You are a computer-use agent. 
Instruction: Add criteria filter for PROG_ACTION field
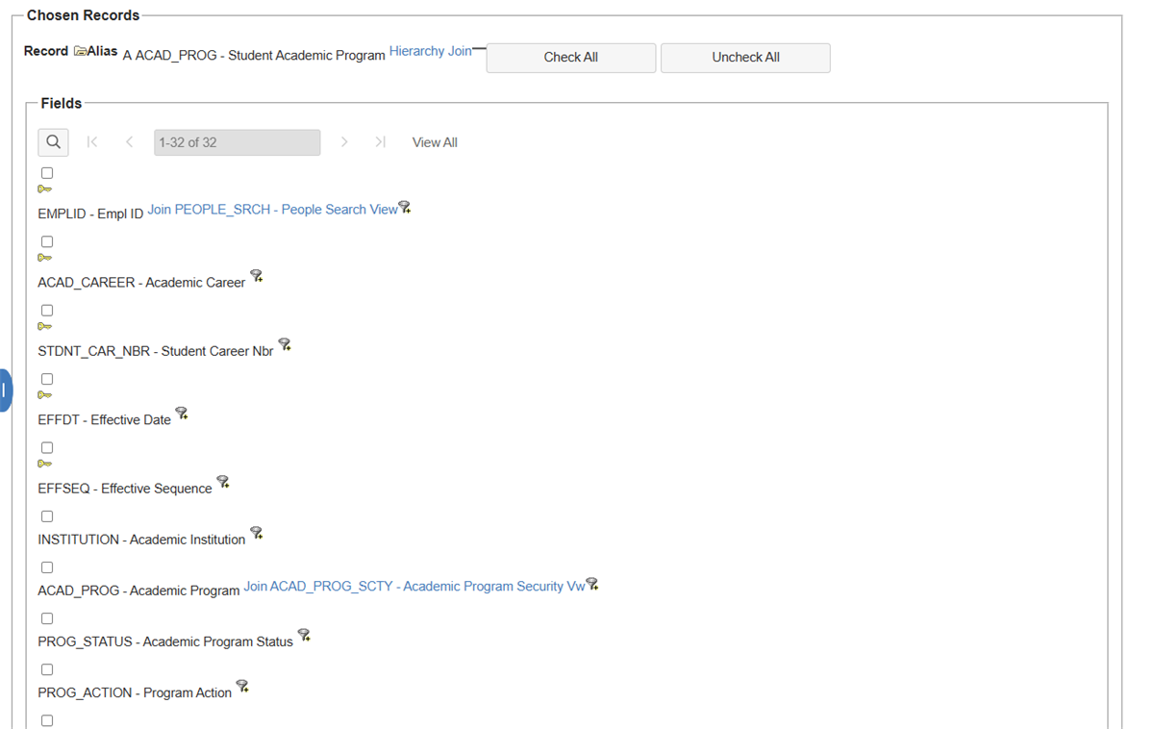pos(243,686)
